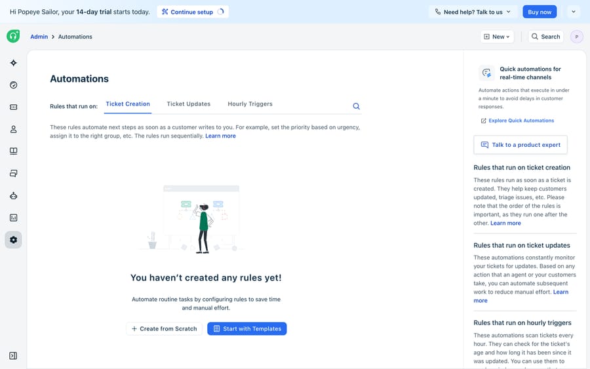Click the Buy now button
The width and height of the screenshot is (590, 369).
click(540, 12)
